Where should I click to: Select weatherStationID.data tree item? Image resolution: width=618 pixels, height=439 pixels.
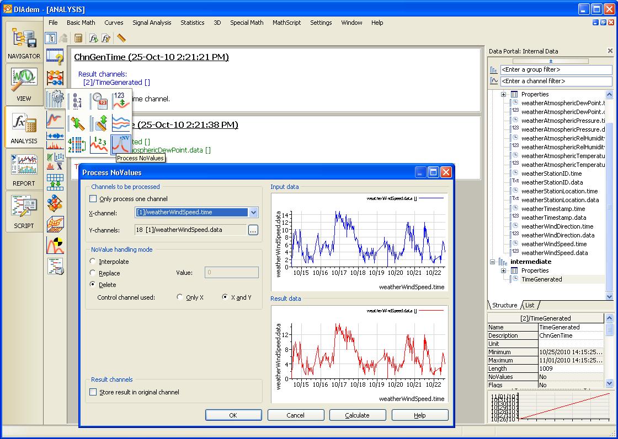point(552,182)
